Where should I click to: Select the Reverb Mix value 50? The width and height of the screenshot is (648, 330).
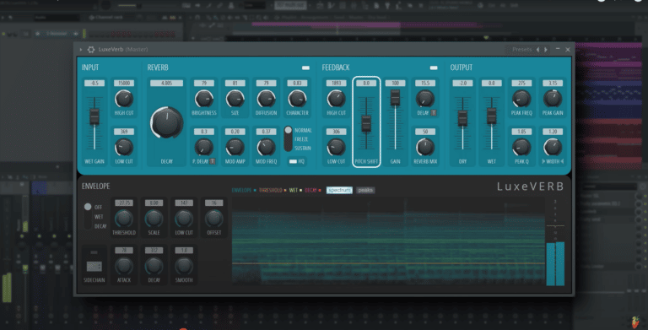point(425,132)
